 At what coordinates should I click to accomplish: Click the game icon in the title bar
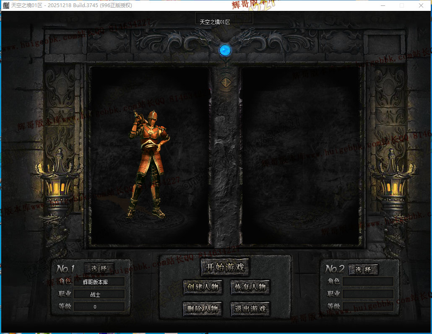point(6,5)
